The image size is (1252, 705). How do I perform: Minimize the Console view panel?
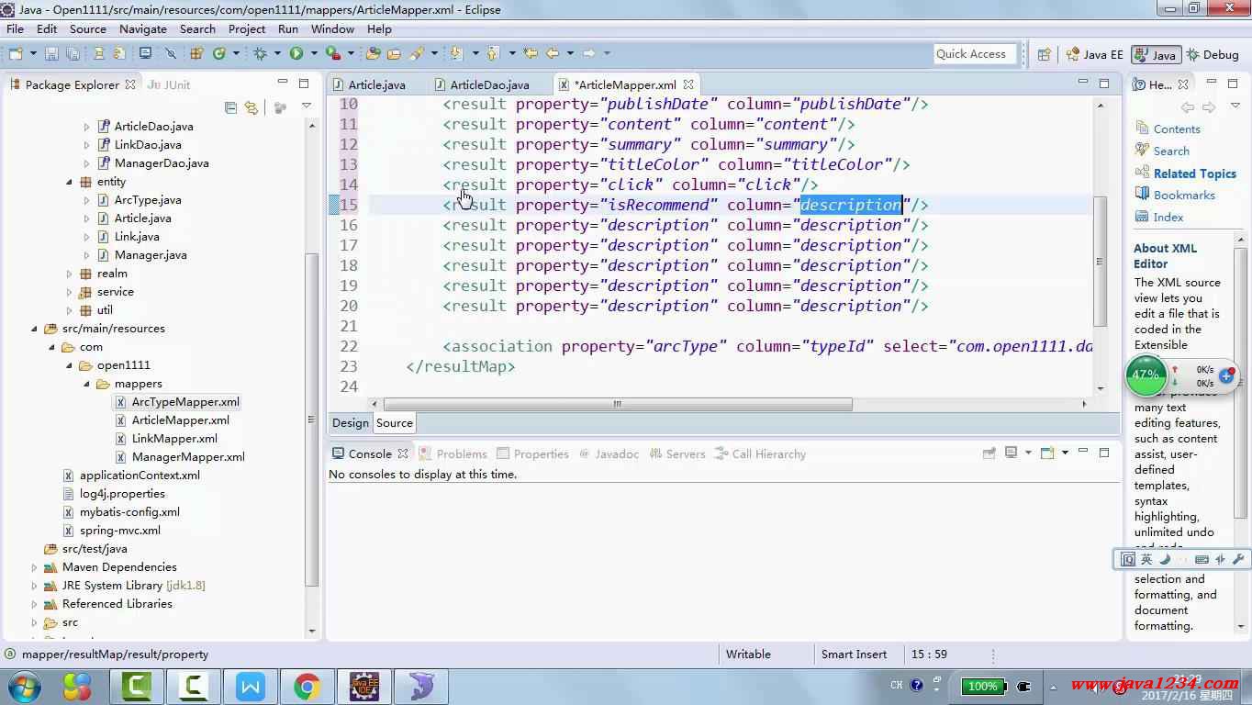[1083, 452]
